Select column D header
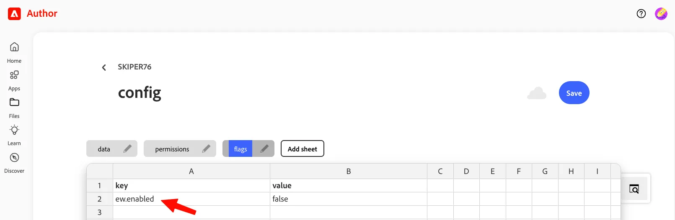The height and width of the screenshot is (220, 675). click(x=466, y=171)
